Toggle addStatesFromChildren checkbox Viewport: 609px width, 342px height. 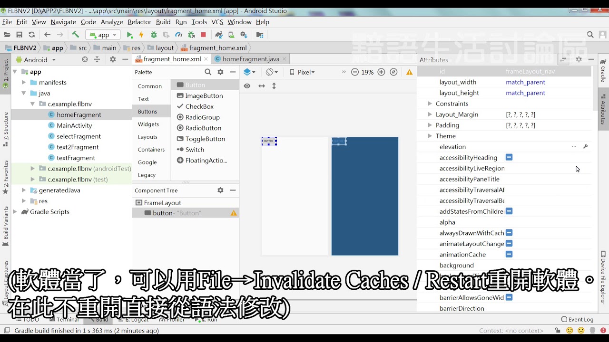click(x=509, y=211)
